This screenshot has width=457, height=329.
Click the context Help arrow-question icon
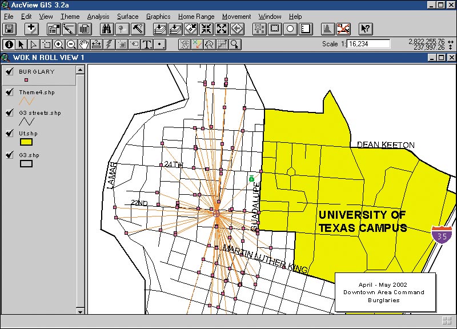pos(366,29)
